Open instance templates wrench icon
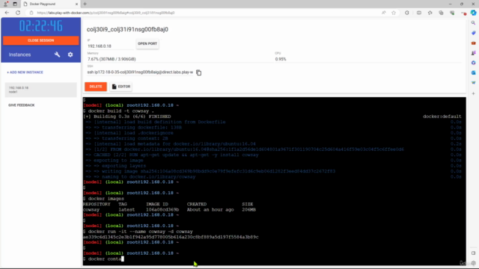Viewport: 479px width, 269px height. click(57, 55)
